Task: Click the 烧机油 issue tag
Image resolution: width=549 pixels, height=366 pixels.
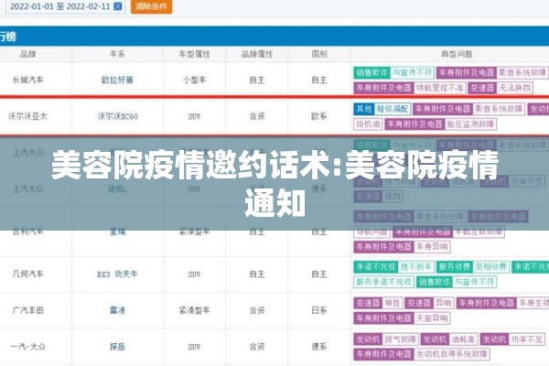Action: click(x=368, y=124)
